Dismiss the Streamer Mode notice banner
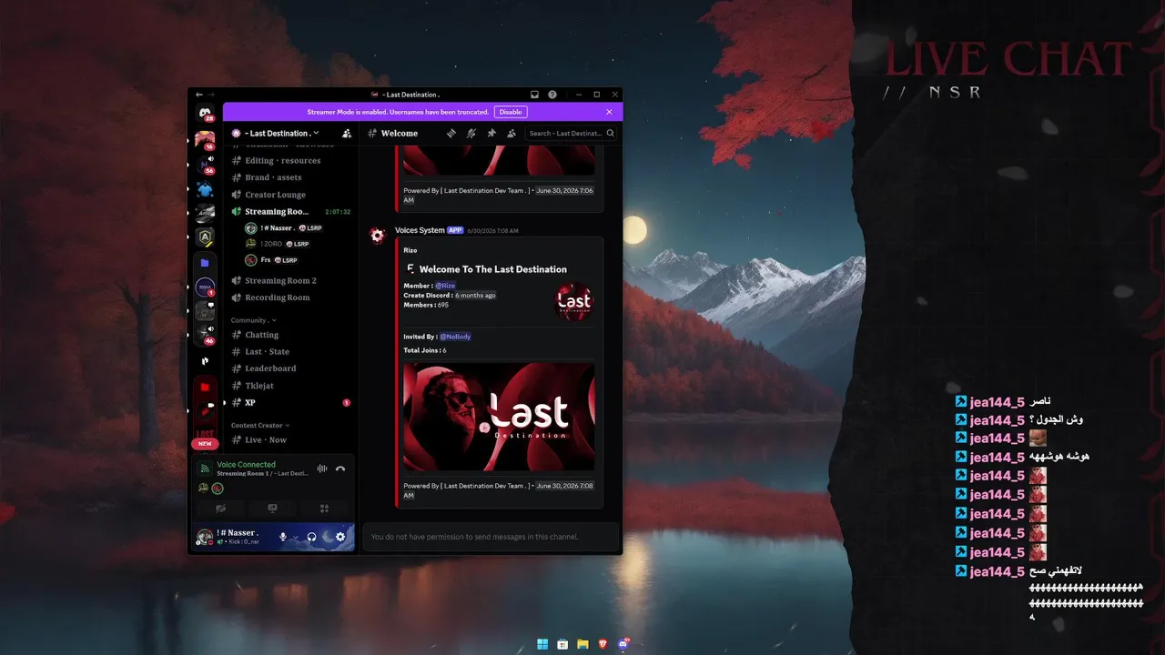The height and width of the screenshot is (655, 1165). (x=610, y=112)
